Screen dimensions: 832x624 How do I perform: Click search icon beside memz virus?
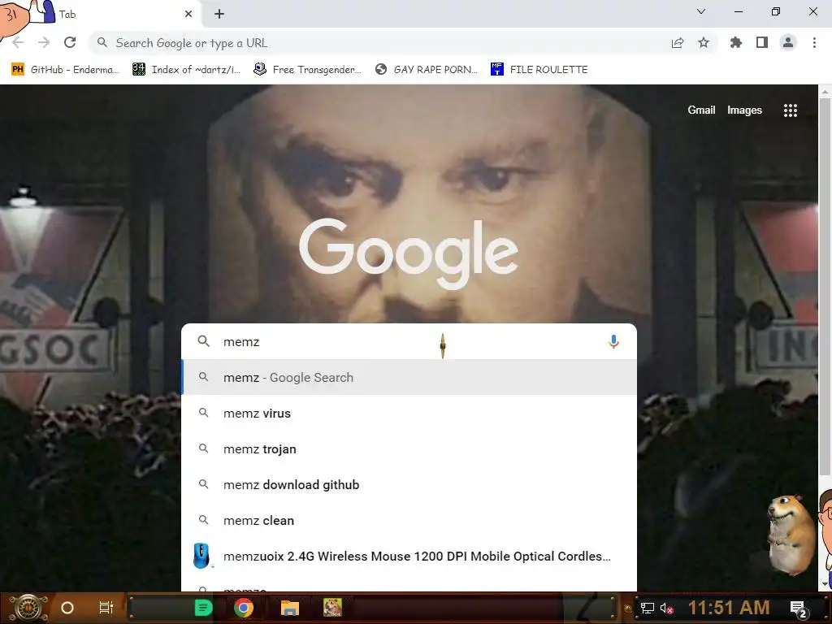point(203,412)
